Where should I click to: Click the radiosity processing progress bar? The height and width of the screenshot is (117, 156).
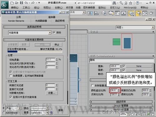[35, 52]
